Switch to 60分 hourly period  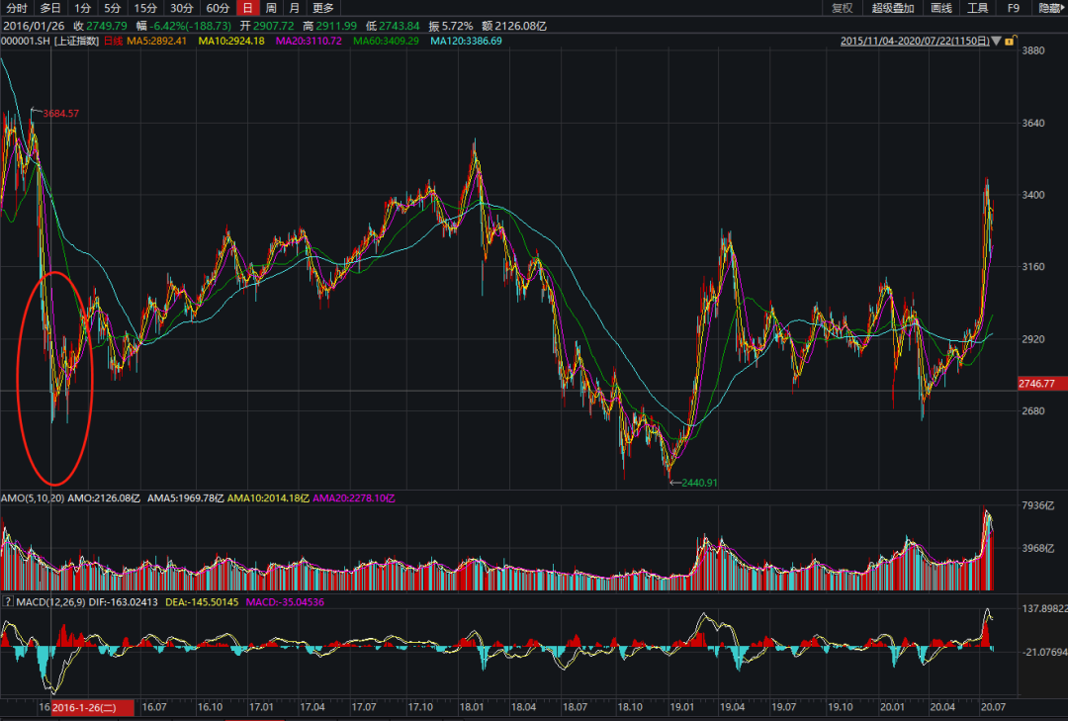pyautogui.click(x=218, y=8)
